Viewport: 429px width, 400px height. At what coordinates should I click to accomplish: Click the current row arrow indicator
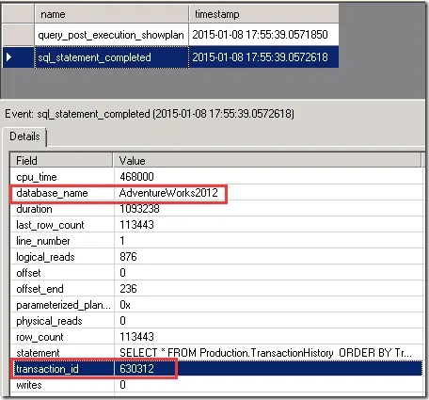(9, 57)
